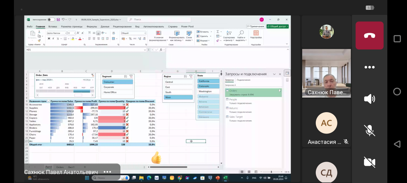Select Home Office in Segment slicer

117,92
